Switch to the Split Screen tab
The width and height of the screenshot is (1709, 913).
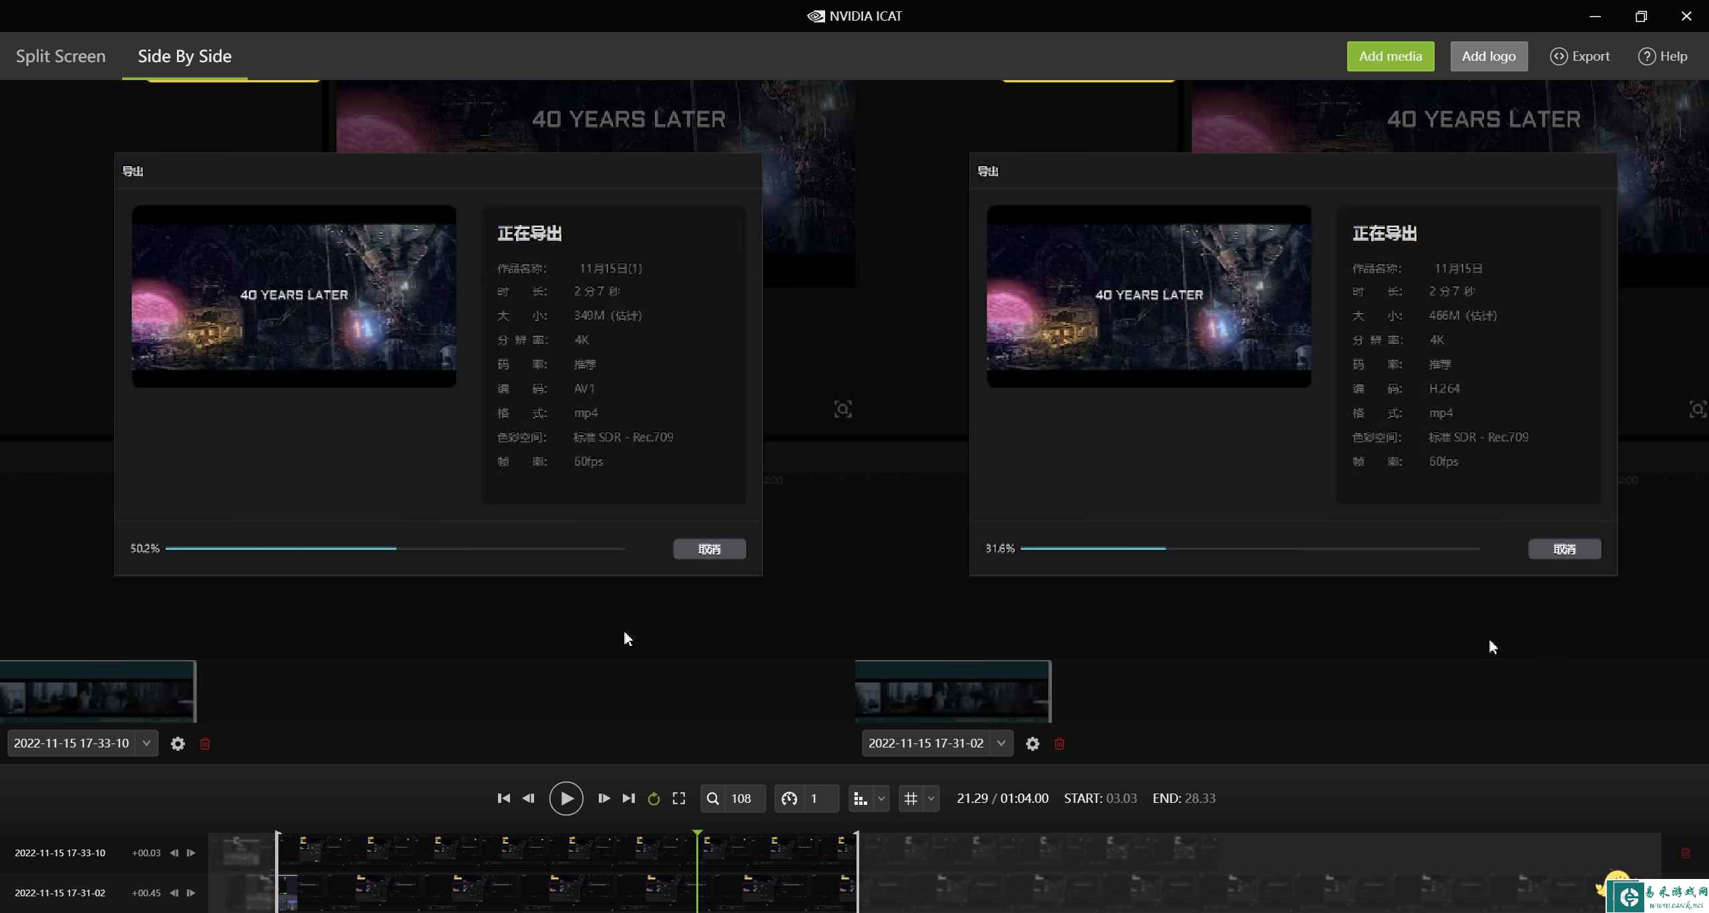(x=61, y=56)
